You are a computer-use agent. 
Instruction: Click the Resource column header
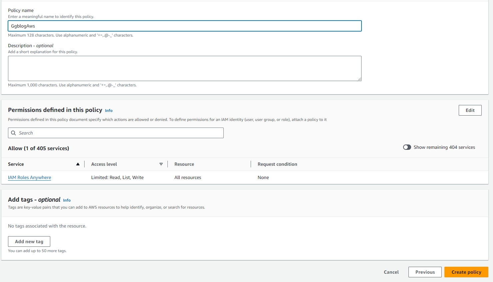(x=184, y=164)
